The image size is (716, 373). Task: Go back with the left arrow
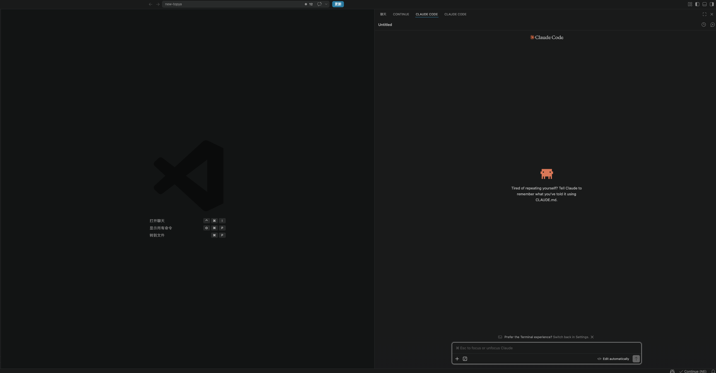[x=151, y=4]
